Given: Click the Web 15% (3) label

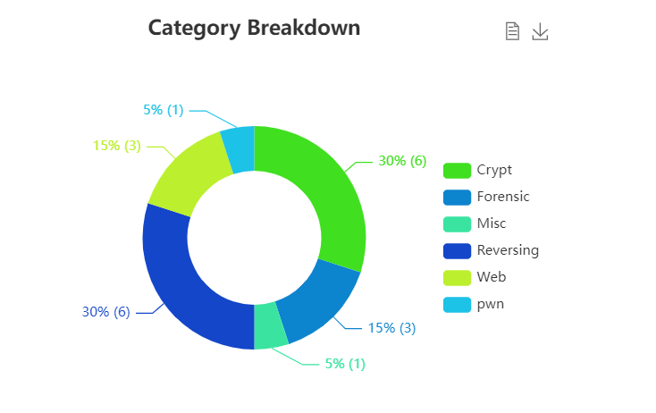Looking at the screenshot, I should [x=117, y=146].
